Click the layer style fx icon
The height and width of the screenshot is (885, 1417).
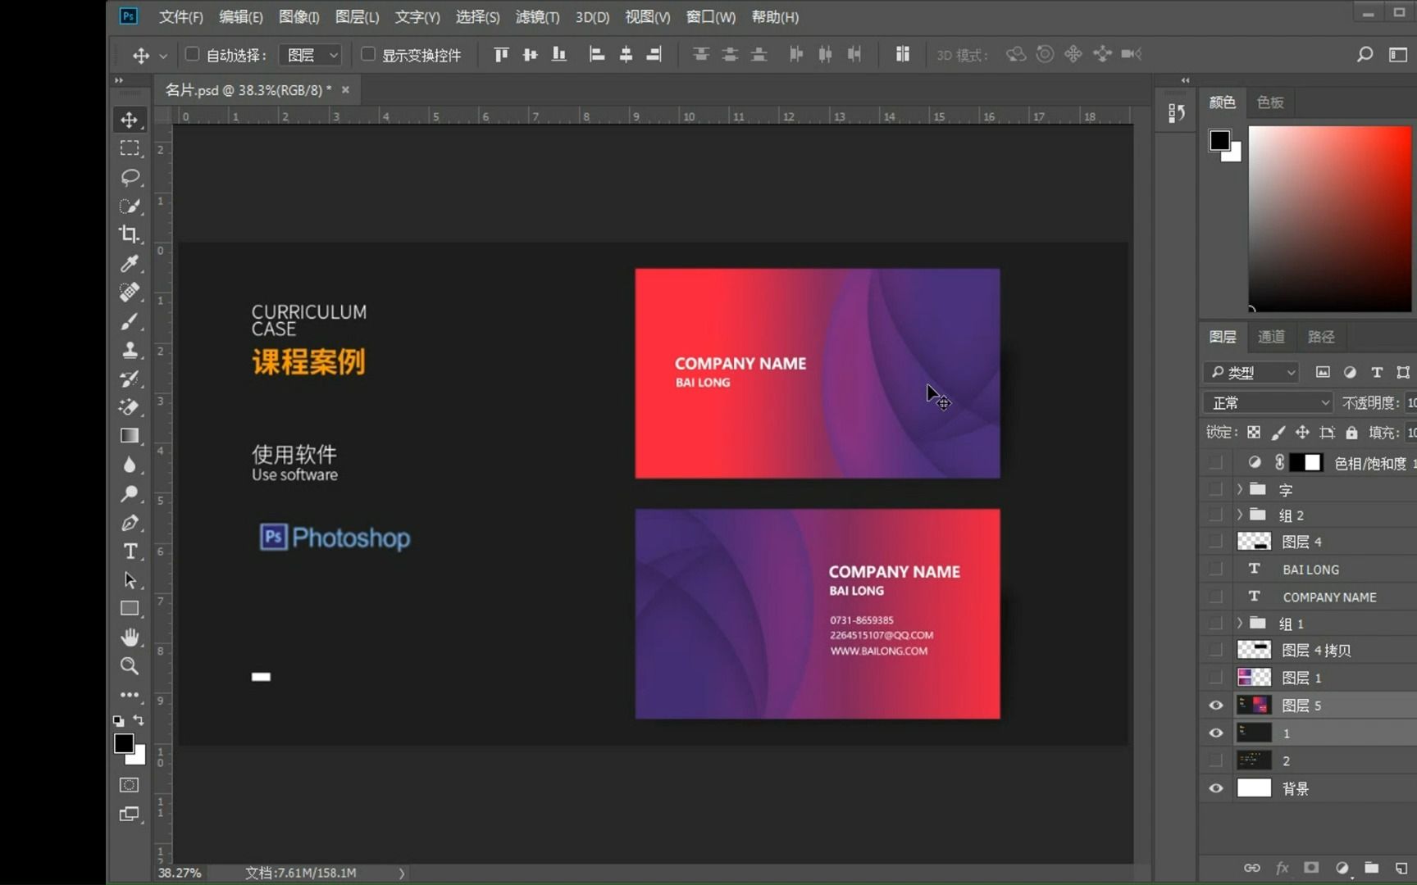[1282, 868]
